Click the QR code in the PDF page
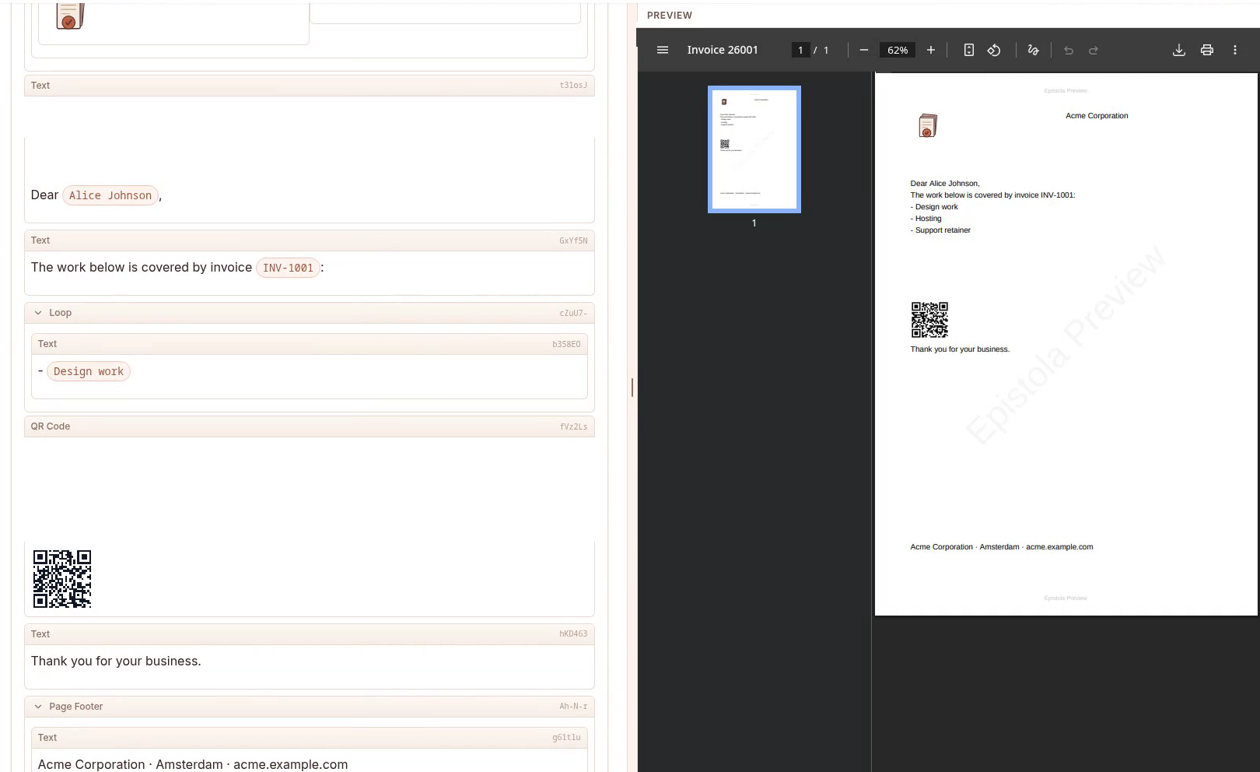This screenshot has width=1260, height=772. click(929, 320)
